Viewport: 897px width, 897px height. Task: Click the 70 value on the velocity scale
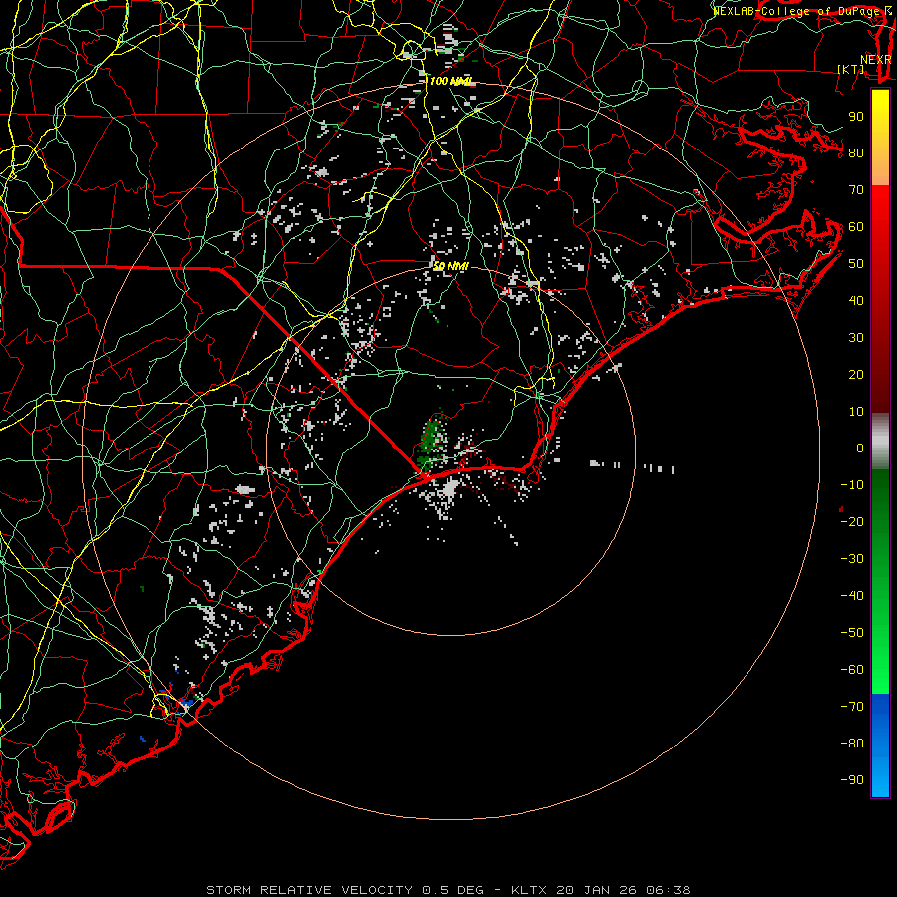point(856,190)
